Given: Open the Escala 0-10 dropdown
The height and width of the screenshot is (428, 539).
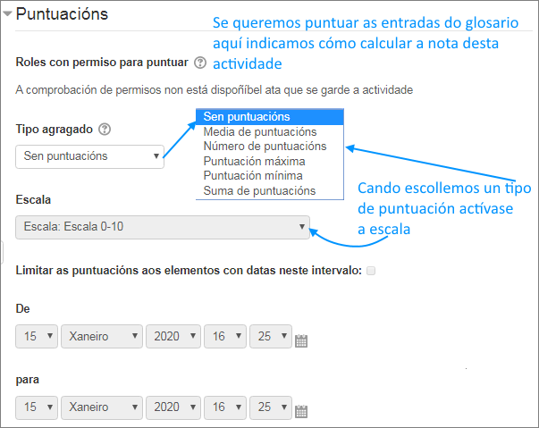Looking at the screenshot, I should 163,227.
